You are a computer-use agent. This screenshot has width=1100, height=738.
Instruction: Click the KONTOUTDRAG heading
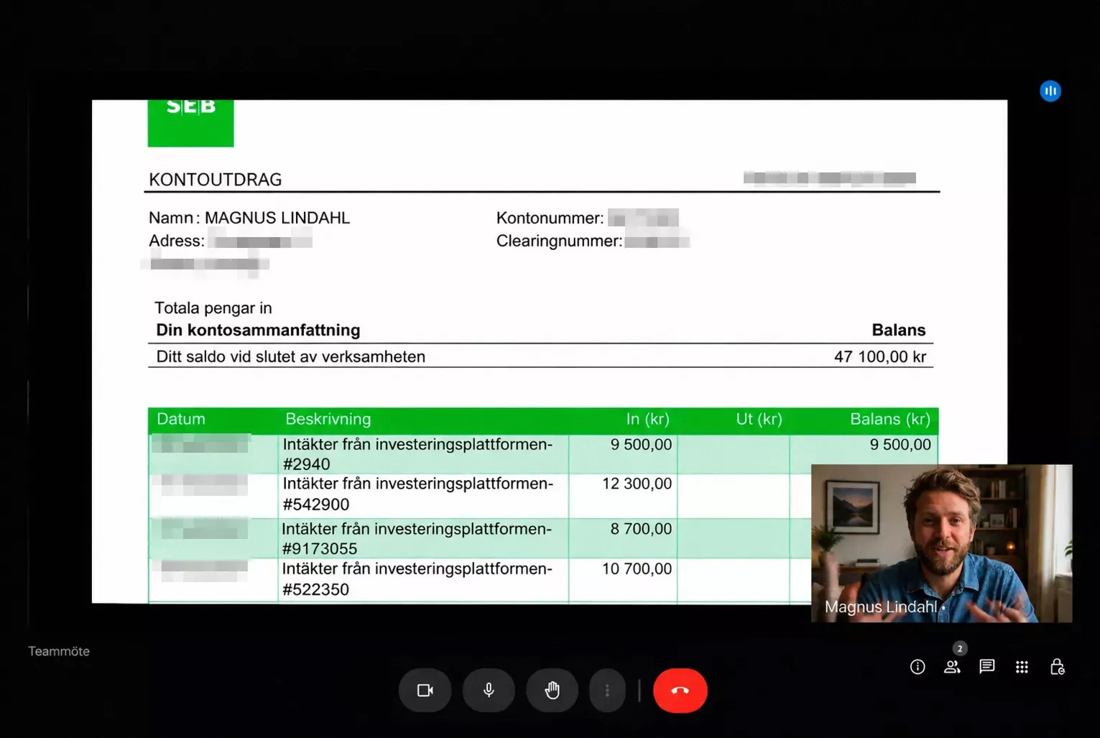coord(215,180)
